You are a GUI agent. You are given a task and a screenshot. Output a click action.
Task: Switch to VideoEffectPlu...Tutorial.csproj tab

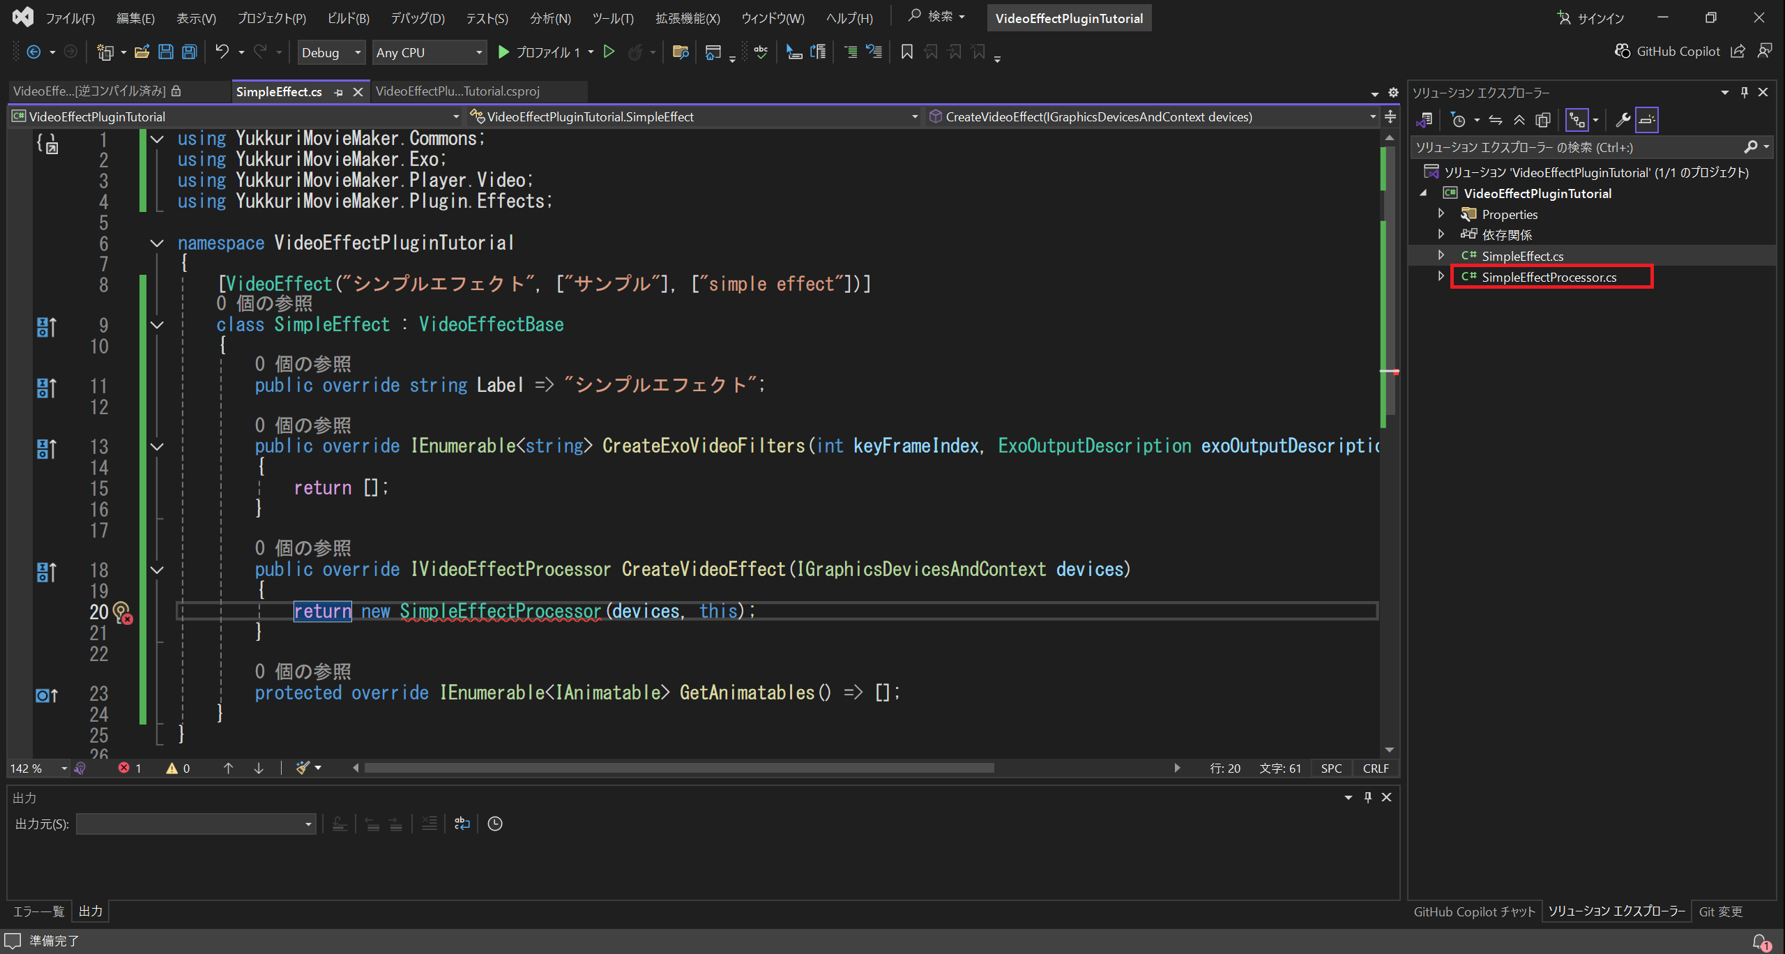pos(457,91)
